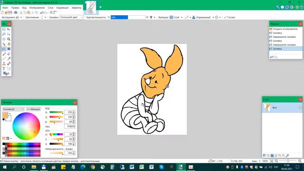Click the Open file folder icon
This screenshot has width=304, height=171.
[x=6, y=13]
